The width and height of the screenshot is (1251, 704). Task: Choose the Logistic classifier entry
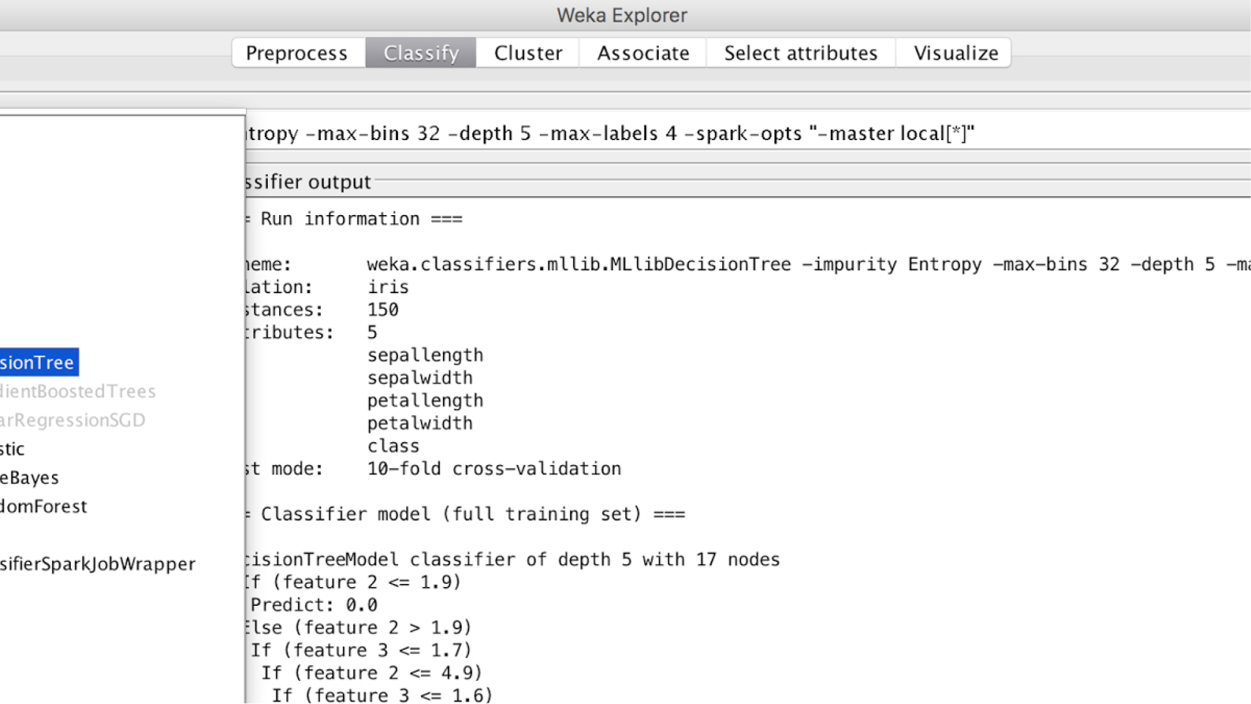tap(13, 449)
